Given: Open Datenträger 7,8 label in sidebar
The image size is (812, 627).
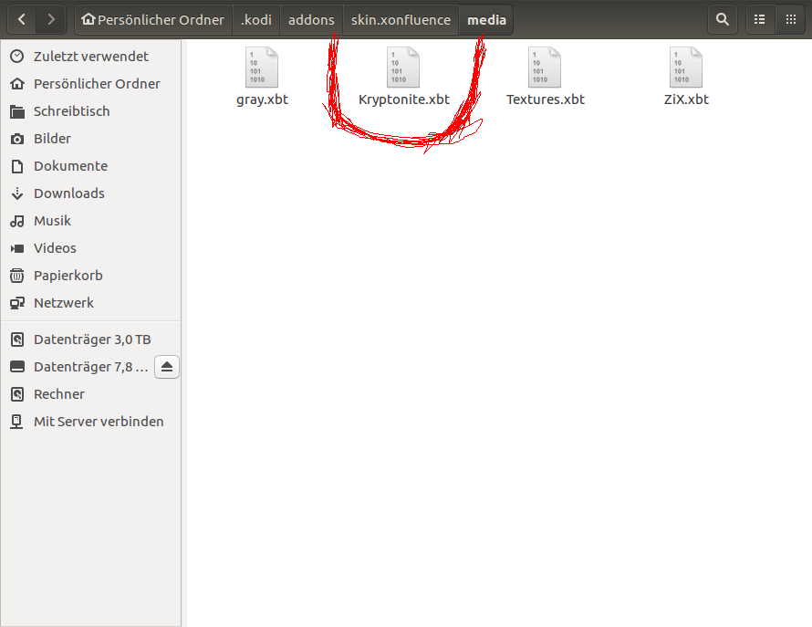Looking at the screenshot, I should tap(91, 367).
